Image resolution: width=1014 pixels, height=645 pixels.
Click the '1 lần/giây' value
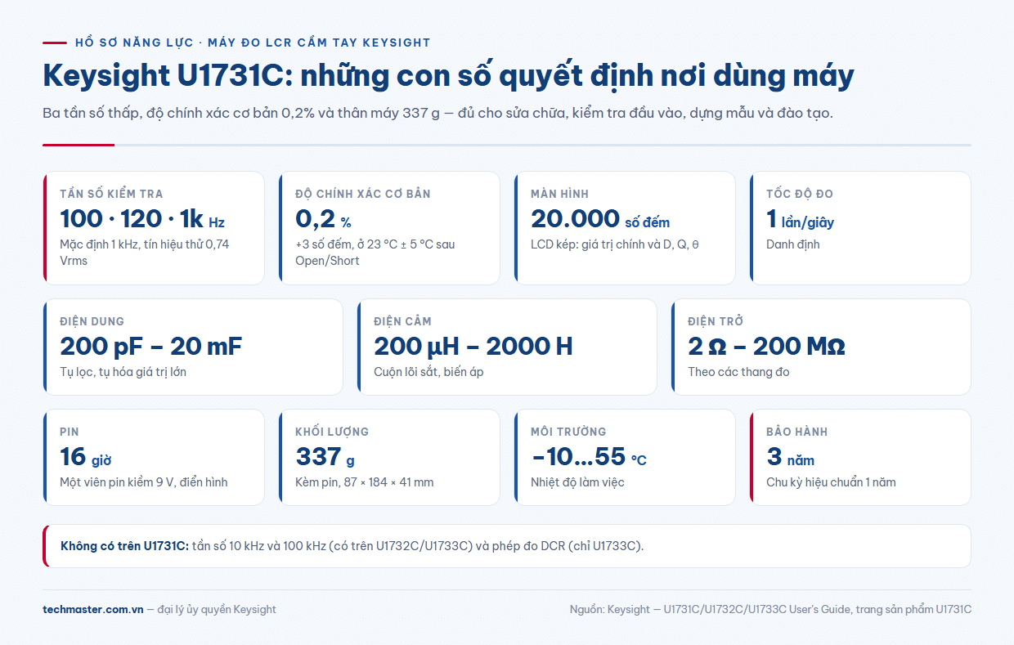[800, 219]
